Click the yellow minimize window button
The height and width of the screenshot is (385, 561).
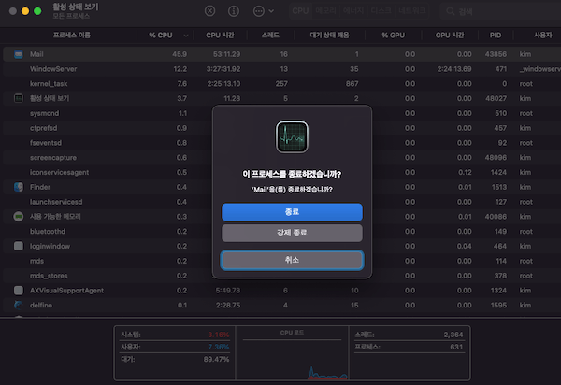pyautogui.click(x=25, y=11)
